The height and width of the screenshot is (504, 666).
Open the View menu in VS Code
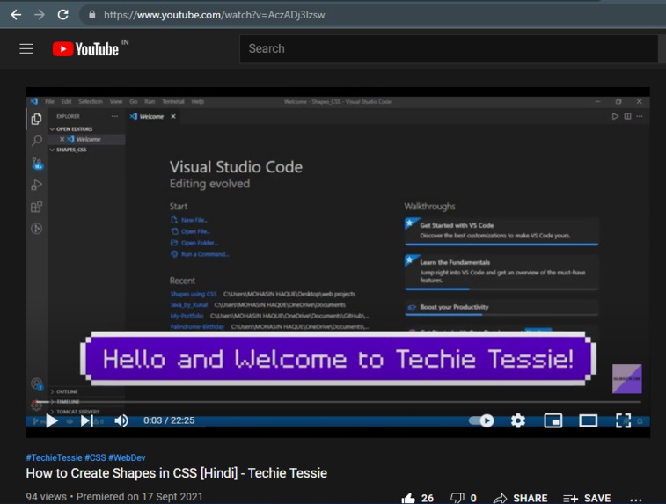116,101
